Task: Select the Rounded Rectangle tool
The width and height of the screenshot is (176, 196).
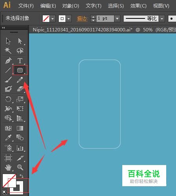Action: coord(20,70)
